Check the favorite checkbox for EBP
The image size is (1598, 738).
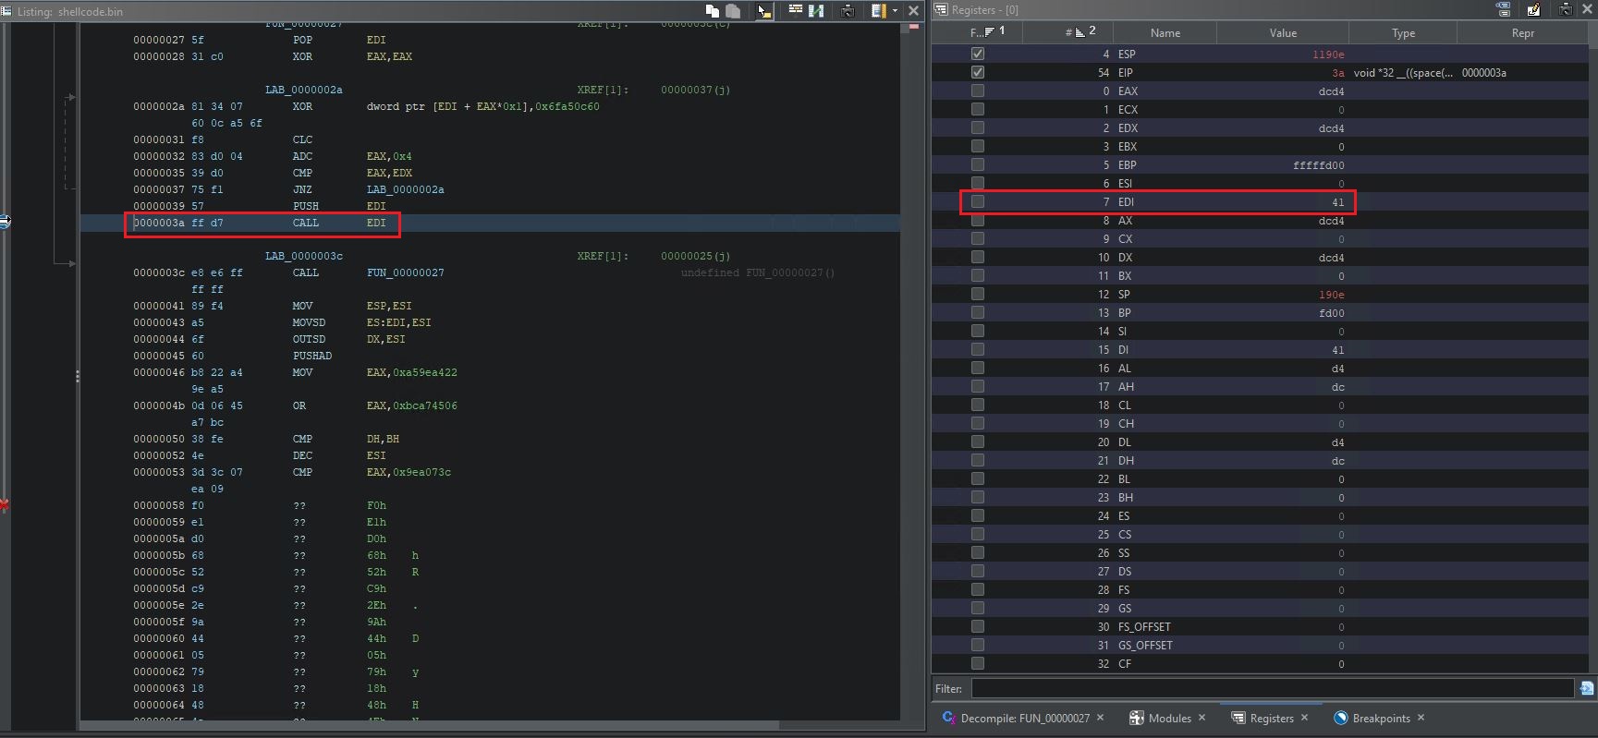click(x=978, y=164)
